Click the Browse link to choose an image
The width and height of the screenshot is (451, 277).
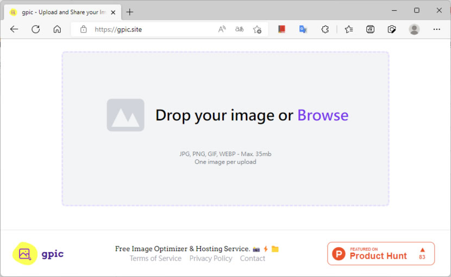(x=322, y=115)
